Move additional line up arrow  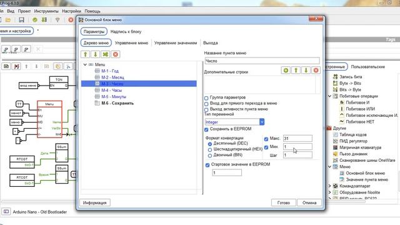296,70
